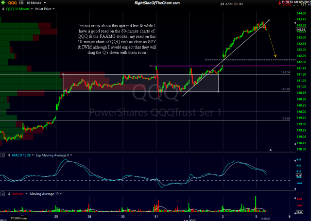Click date label 25 on time axis
The height and width of the screenshot is (221, 311).
[56, 216]
